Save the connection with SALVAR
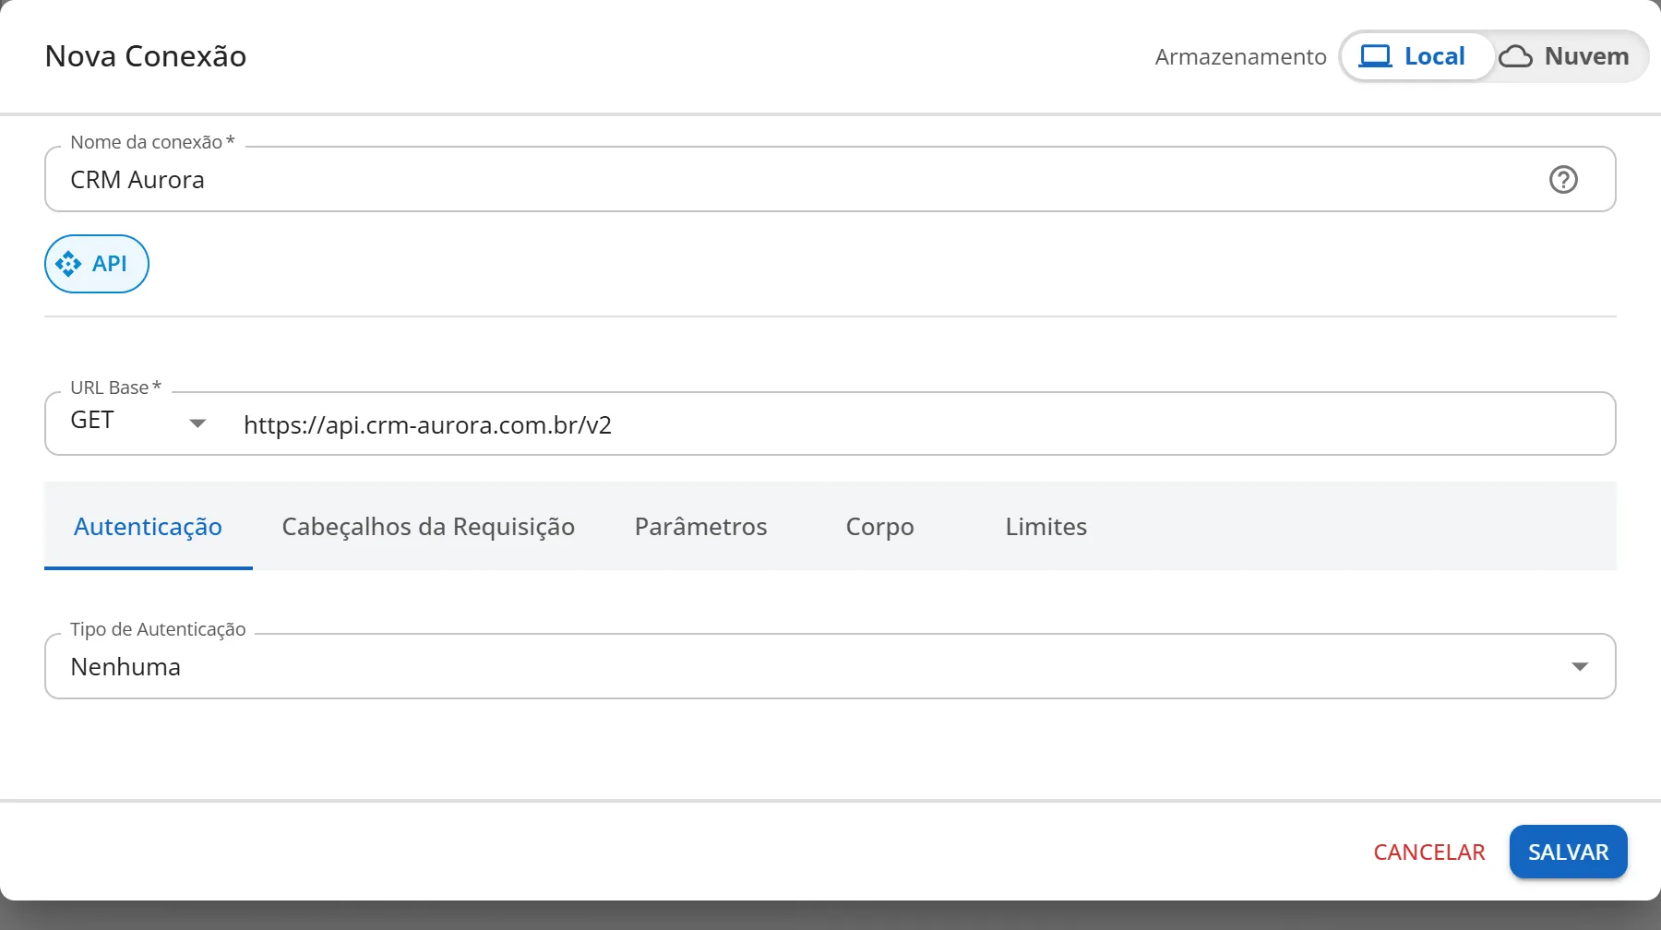This screenshot has width=1661, height=930. pyautogui.click(x=1568, y=852)
